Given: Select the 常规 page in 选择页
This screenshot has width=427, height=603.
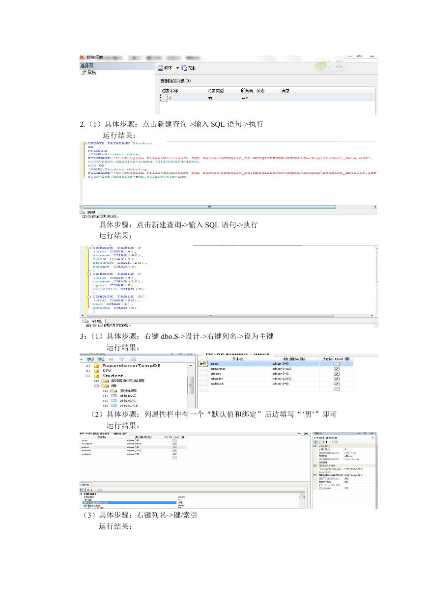Looking at the screenshot, I should coord(88,73).
